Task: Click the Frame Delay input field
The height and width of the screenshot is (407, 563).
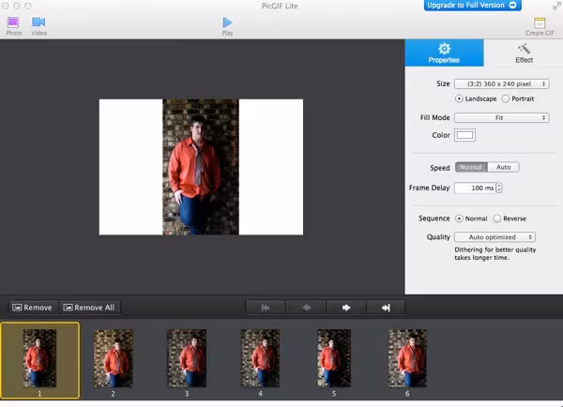Action: coord(475,188)
